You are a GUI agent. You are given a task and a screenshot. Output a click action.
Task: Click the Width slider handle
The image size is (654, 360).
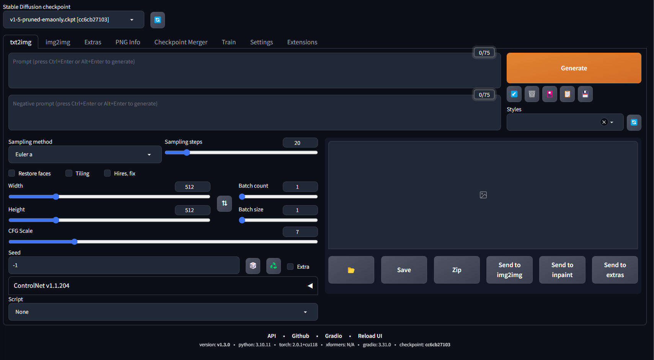coord(56,196)
